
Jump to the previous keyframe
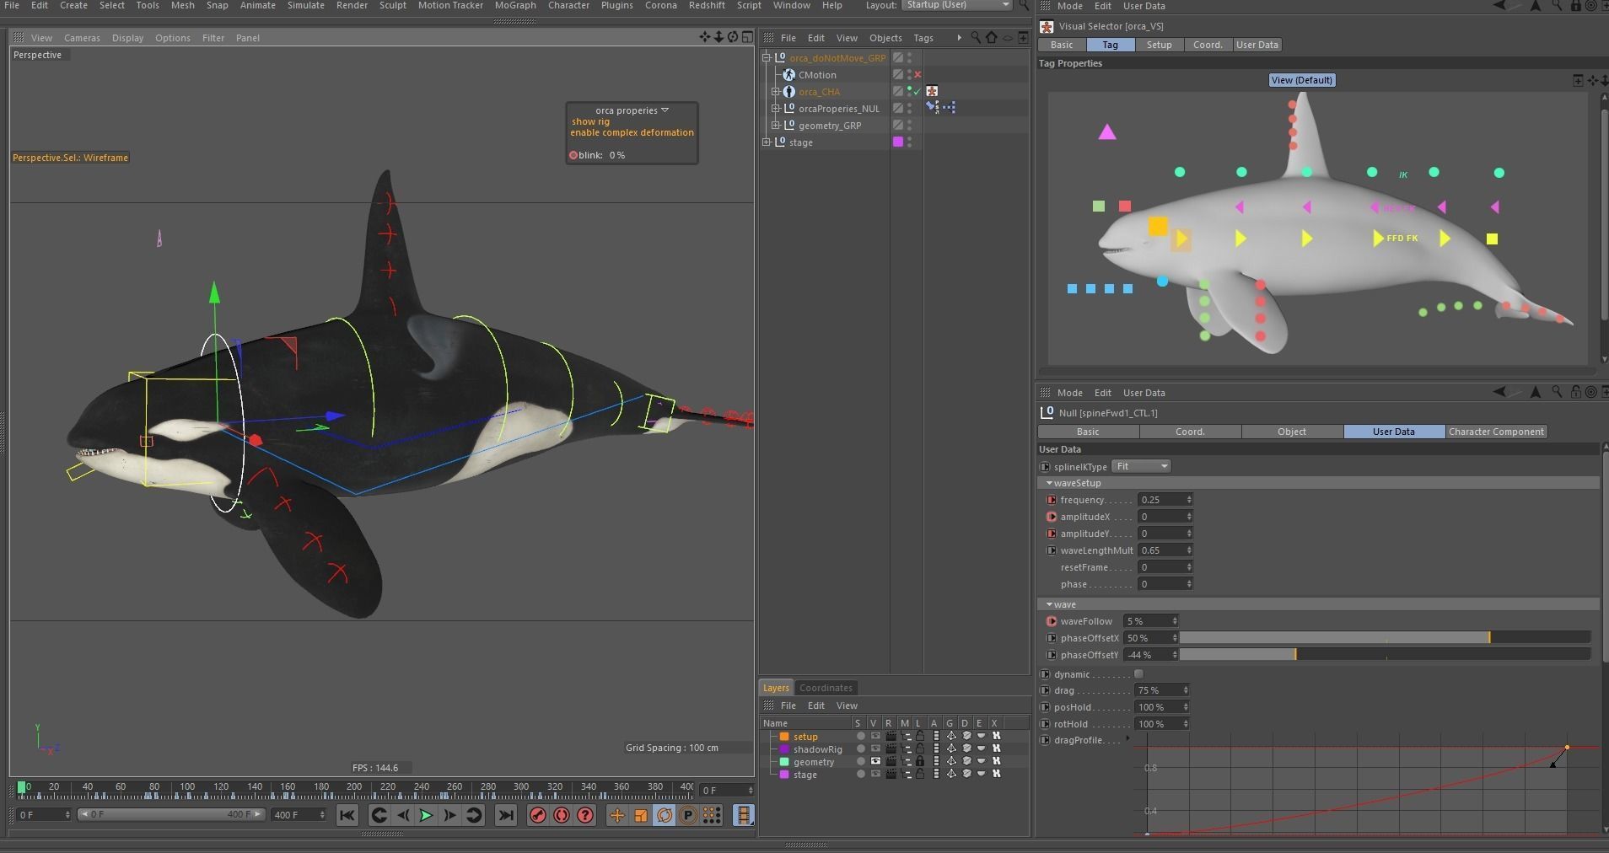click(x=379, y=815)
